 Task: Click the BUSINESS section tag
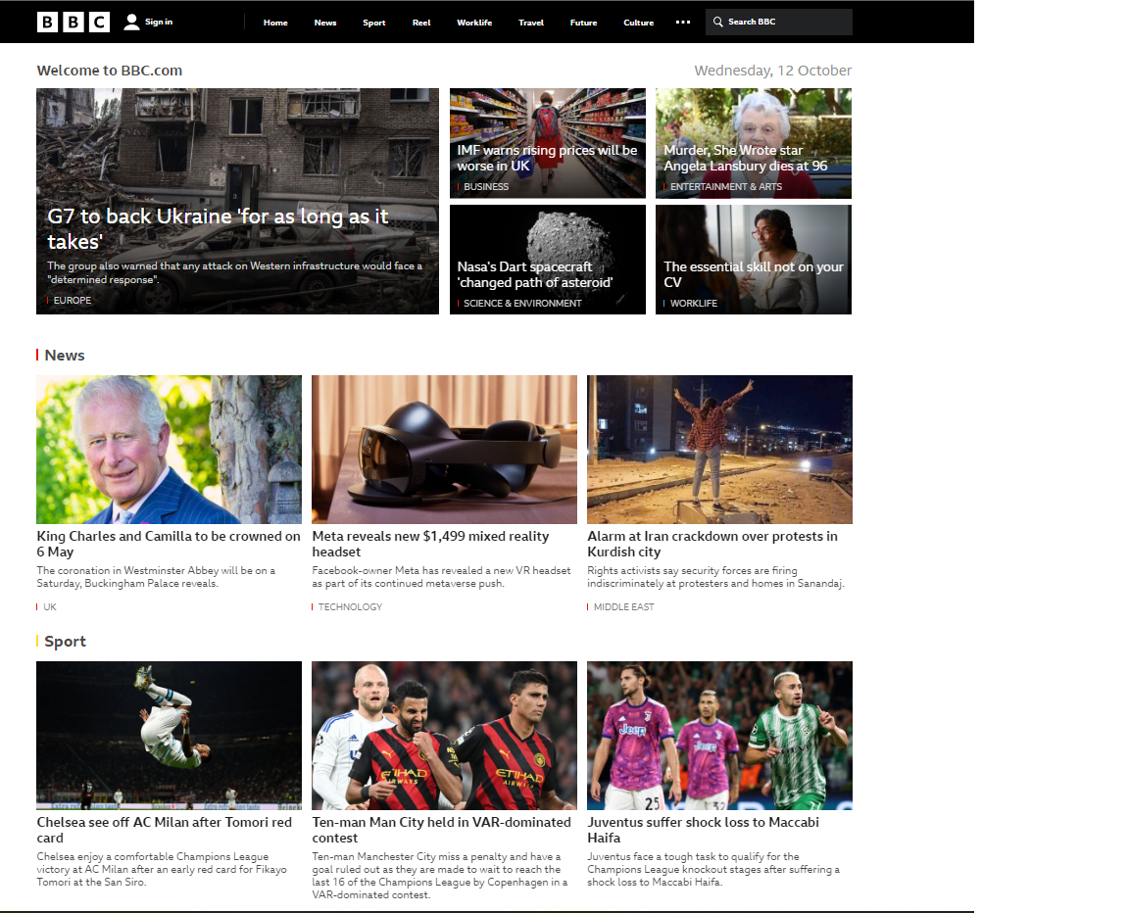click(x=486, y=186)
